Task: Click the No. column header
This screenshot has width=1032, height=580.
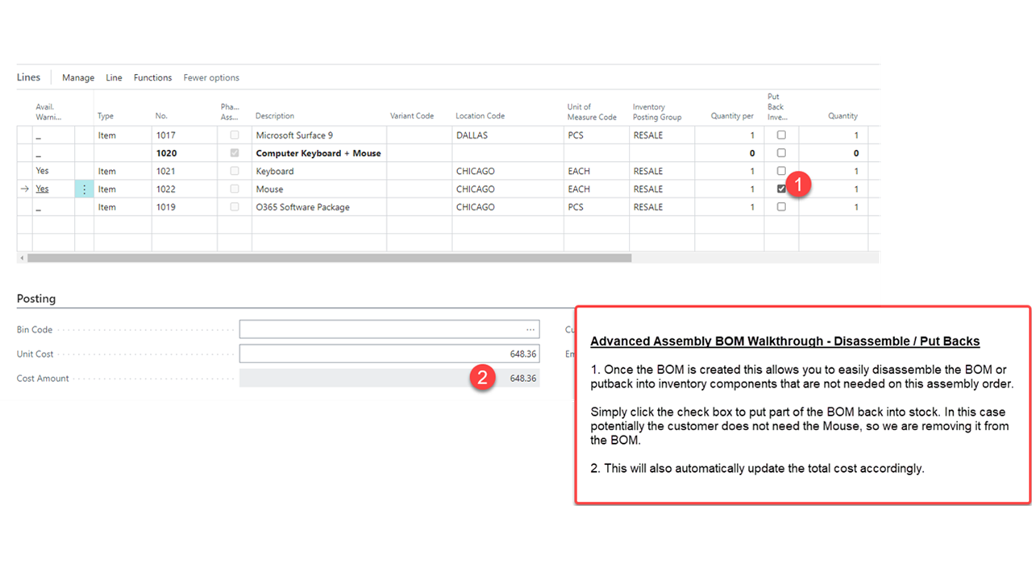Action: pyautogui.click(x=161, y=116)
